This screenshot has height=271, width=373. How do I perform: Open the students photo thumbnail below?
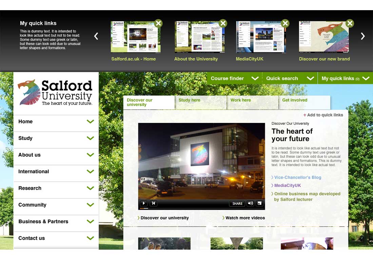click(x=164, y=244)
